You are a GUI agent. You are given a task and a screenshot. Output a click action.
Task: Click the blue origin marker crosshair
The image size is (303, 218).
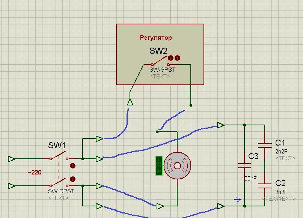click(x=238, y=199)
